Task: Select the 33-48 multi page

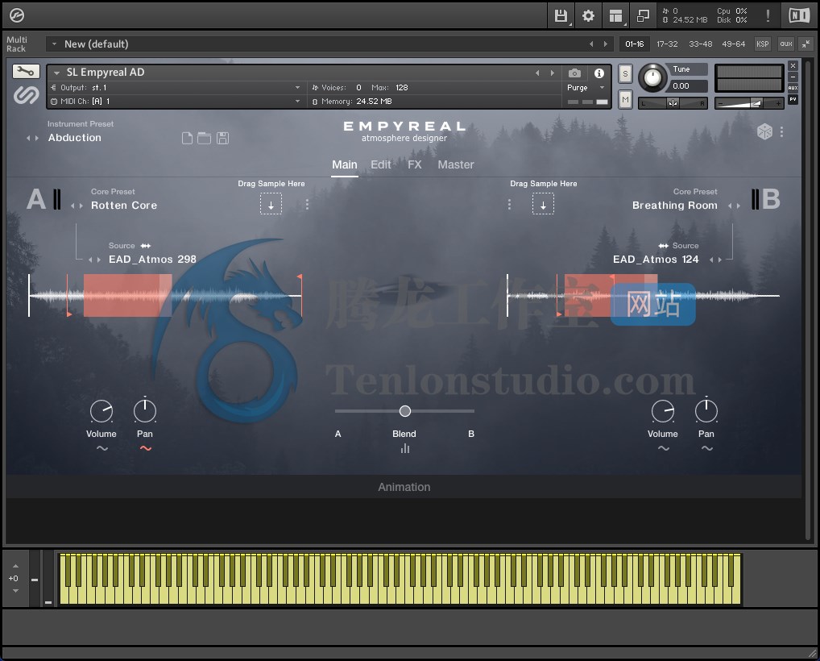Action: [700, 44]
